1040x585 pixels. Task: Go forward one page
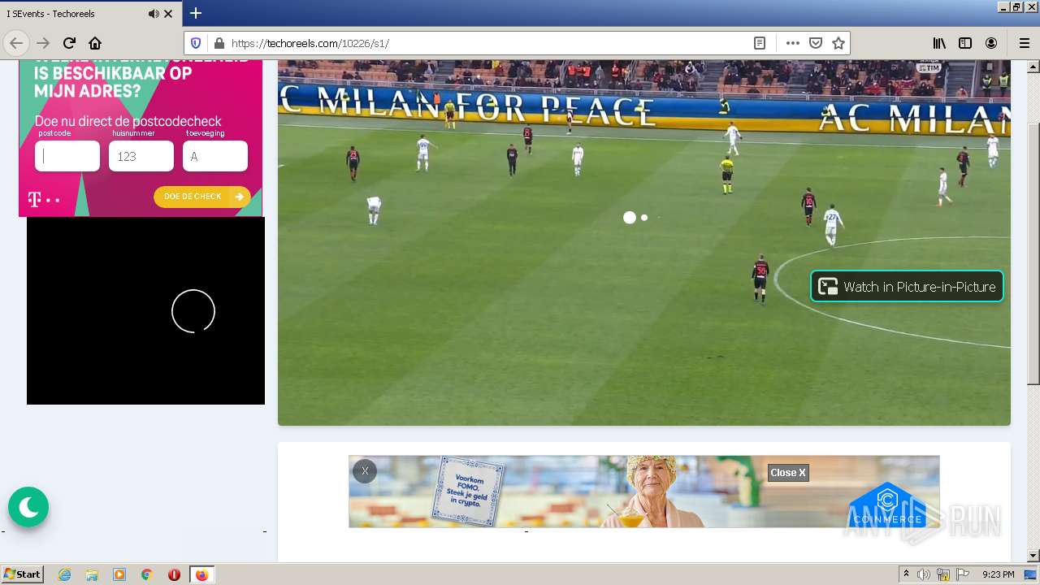(x=43, y=43)
